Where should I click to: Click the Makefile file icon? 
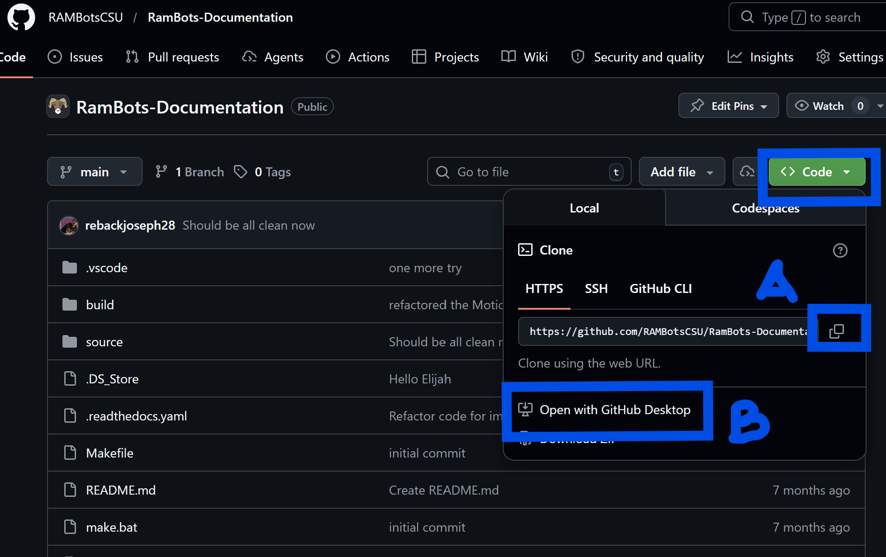(70, 453)
